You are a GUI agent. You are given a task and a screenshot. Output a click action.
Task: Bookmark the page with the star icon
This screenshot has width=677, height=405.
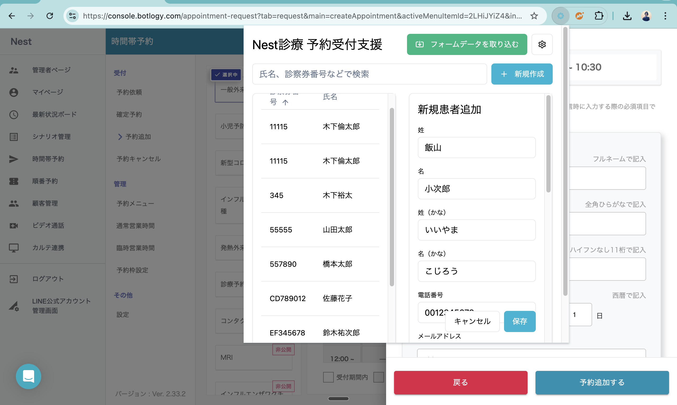[534, 16]
